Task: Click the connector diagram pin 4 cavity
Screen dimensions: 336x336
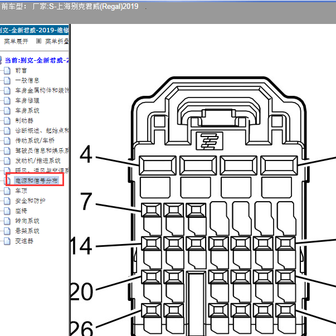Action: tap(158, 165)
